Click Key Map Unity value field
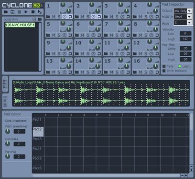 tap(185, 48)
